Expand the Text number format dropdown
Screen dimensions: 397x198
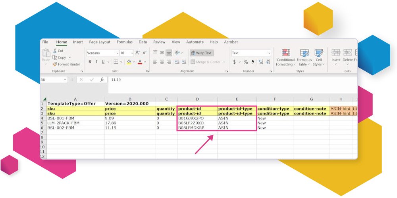pos(269,53)
